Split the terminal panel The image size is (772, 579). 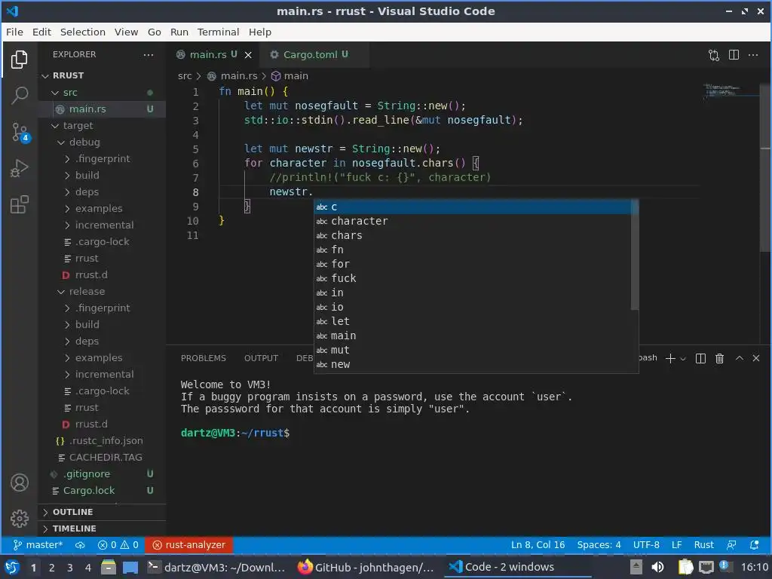click(700, 358)
